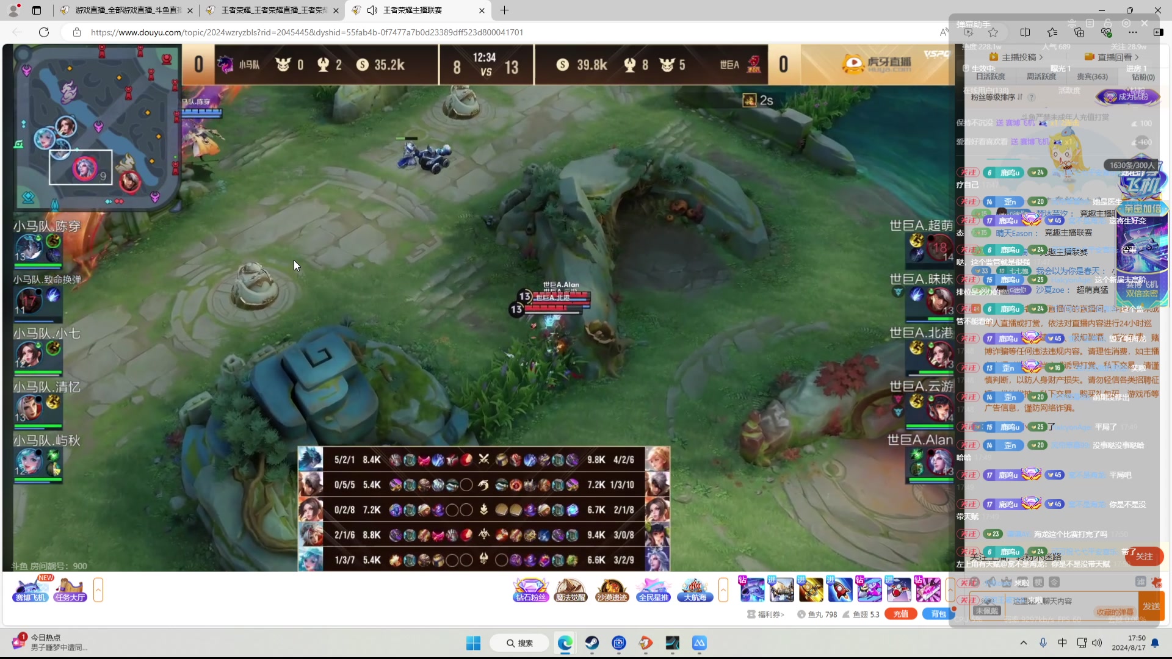
Task: Open the 魔法觉醒 gift icon
Action: [x=571, y=589]
